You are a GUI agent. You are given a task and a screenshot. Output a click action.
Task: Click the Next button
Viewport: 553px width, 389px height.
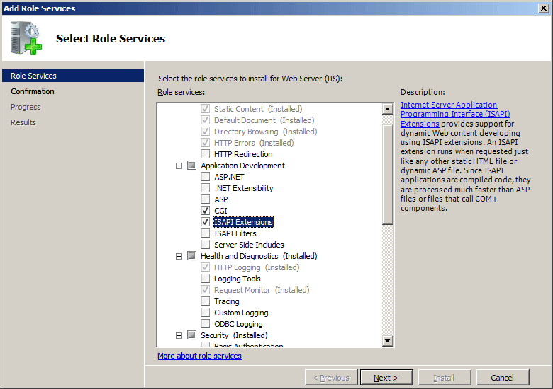click(x=386, y=378)
